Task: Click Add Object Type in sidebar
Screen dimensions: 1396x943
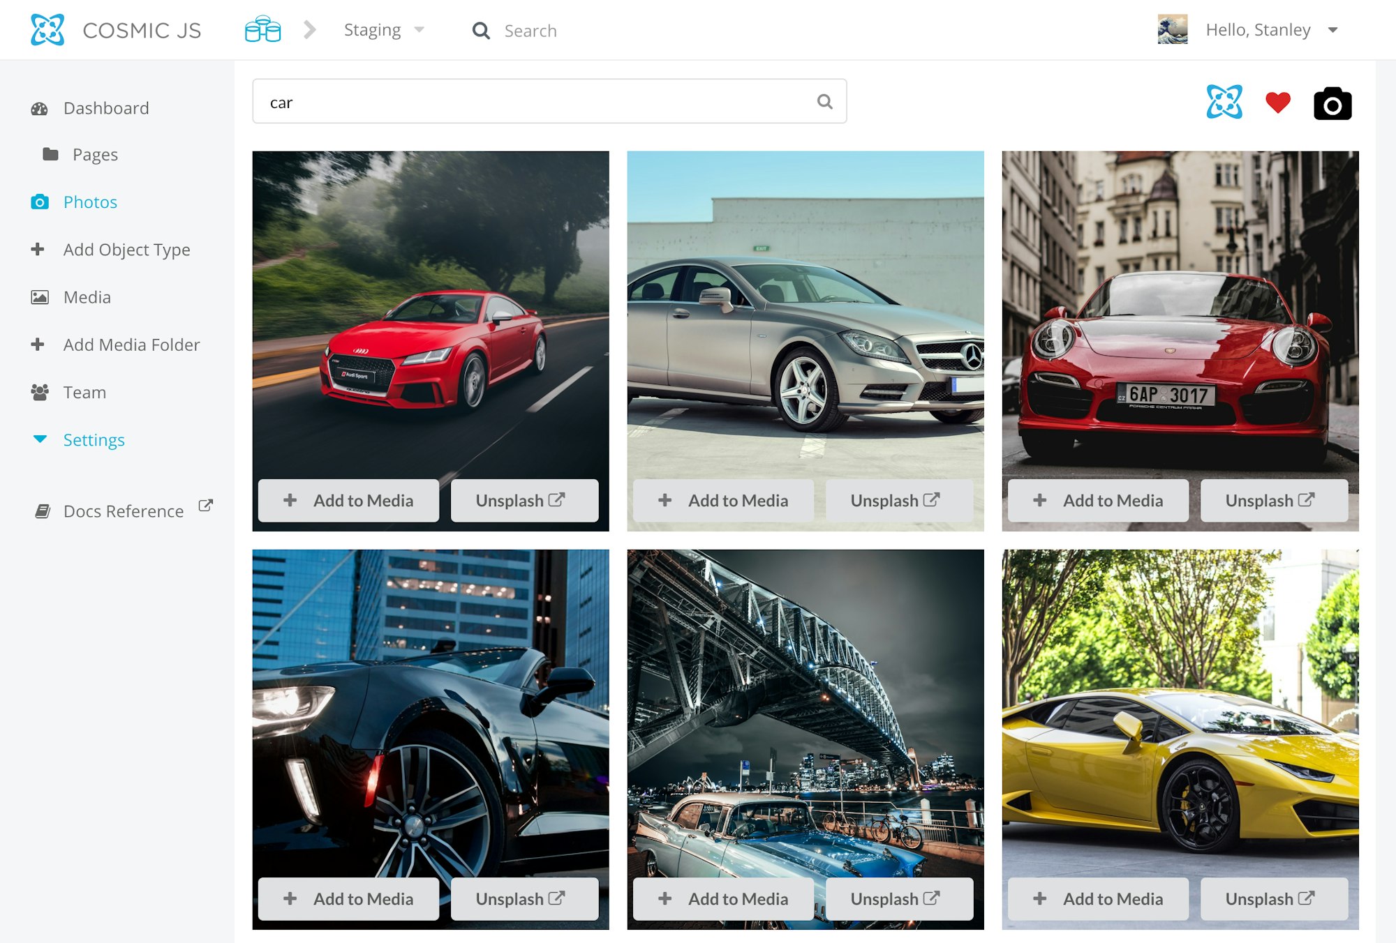Action: (126, 250)
